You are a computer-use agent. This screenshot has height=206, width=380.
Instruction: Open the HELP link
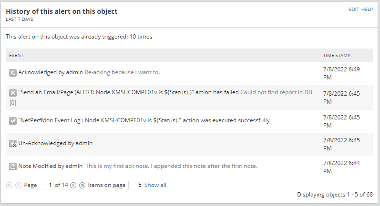[367, 9]
